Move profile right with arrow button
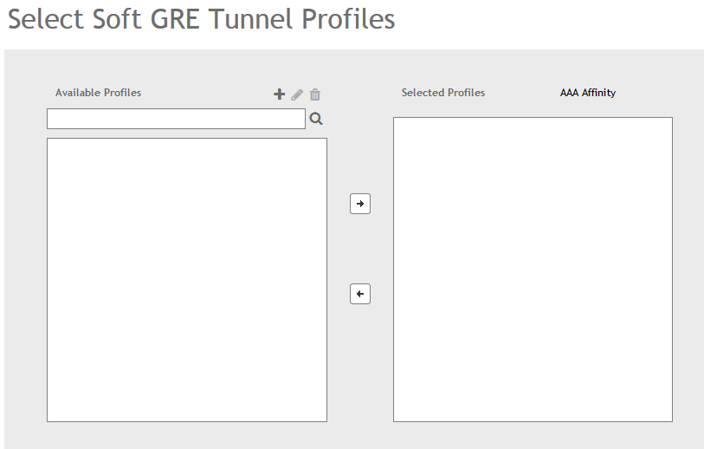The width and height of the screenshot is (704, 449). (x=360, y=204)
